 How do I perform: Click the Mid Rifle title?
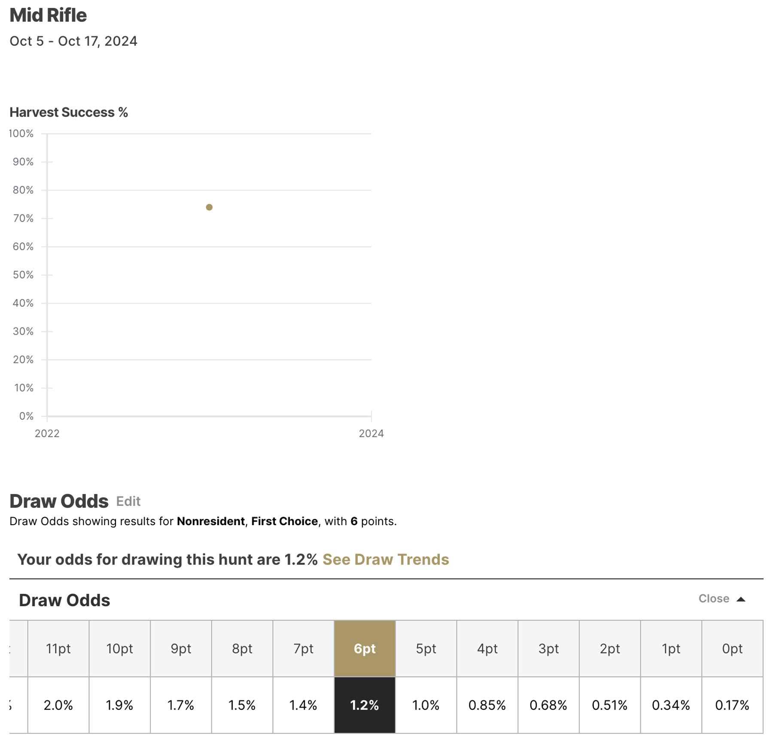click(x=48, y=15)
